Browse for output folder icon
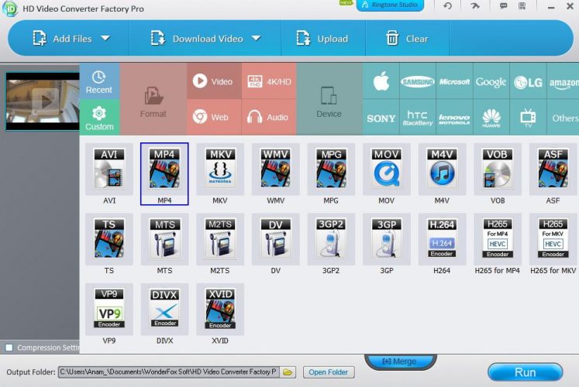This screenshot has width=579, height=387. [x=288, y=372]
